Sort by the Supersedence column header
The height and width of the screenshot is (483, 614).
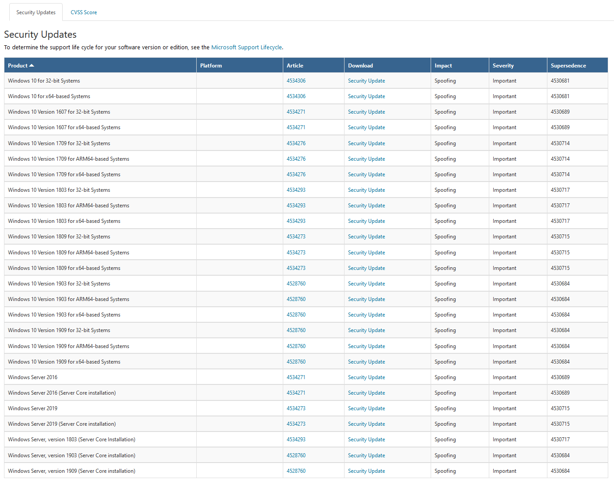[568, 66]
